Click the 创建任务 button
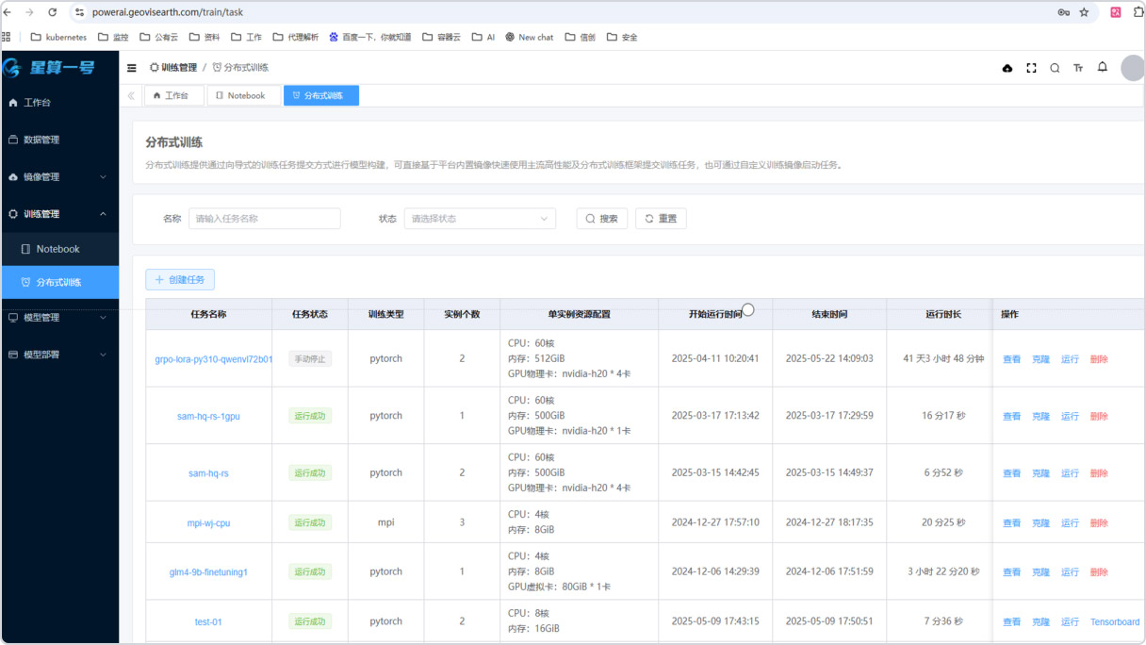Image resolution: width=1146 pixels, height=645 pixels. point(180,280)
